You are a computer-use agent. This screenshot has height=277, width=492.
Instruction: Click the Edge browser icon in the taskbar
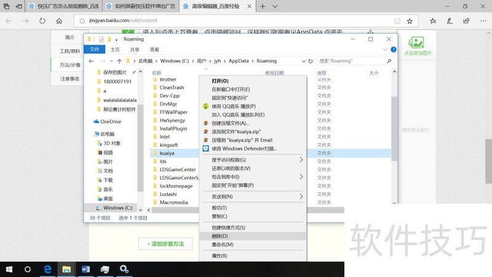(x=47, y=269)
